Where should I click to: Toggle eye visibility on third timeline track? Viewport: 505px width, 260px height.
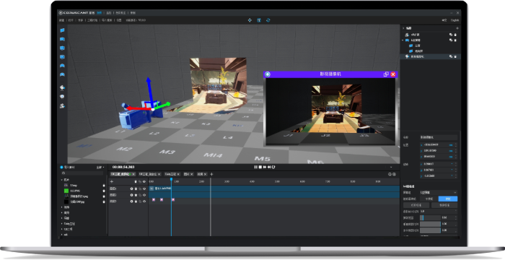pyautogui.click(x=144, y=201)
